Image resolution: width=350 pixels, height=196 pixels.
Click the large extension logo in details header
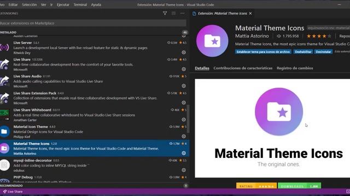click(212, 41)
